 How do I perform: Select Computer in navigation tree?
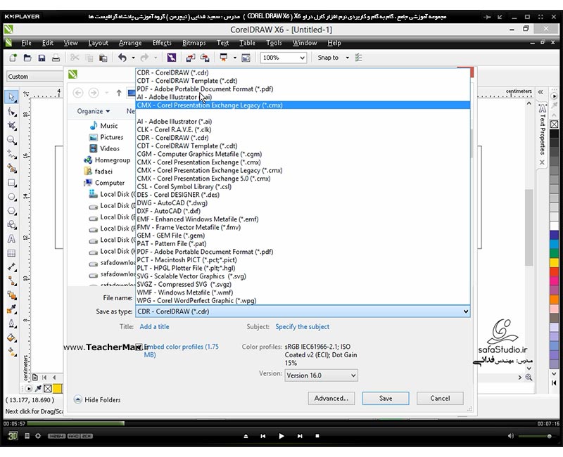coord(104,183)
